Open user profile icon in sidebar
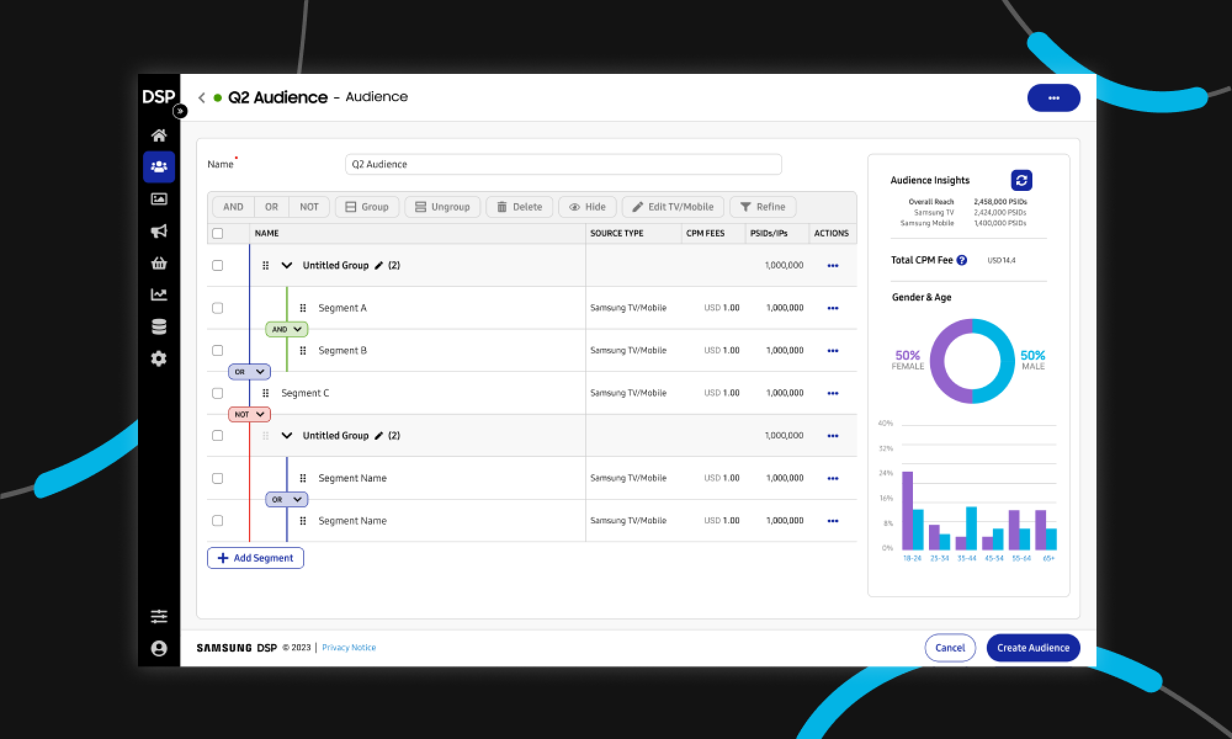This screenshot has height=739, width=1232. (159, 648)
